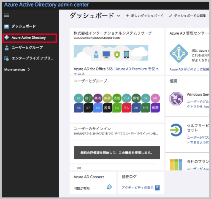The image size is (211, 199).
Task: Select the olive 共有 user avatar circle
Action: click(x=107, y=98)
